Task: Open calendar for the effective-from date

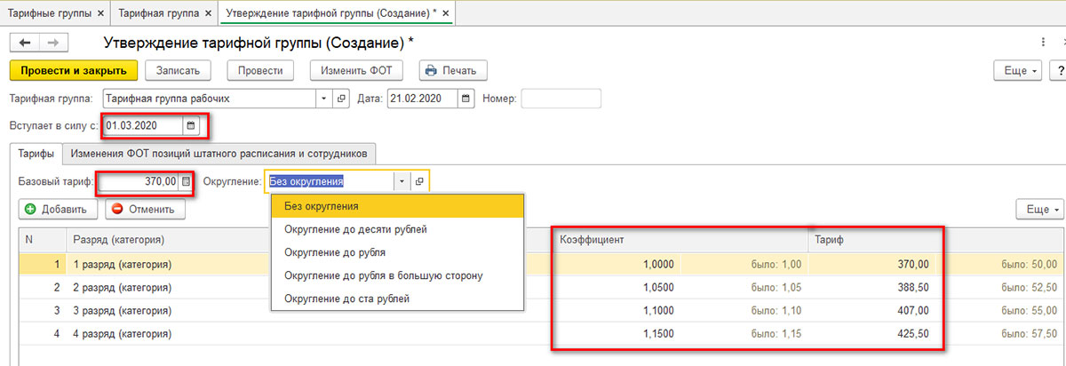Action: 190,126
